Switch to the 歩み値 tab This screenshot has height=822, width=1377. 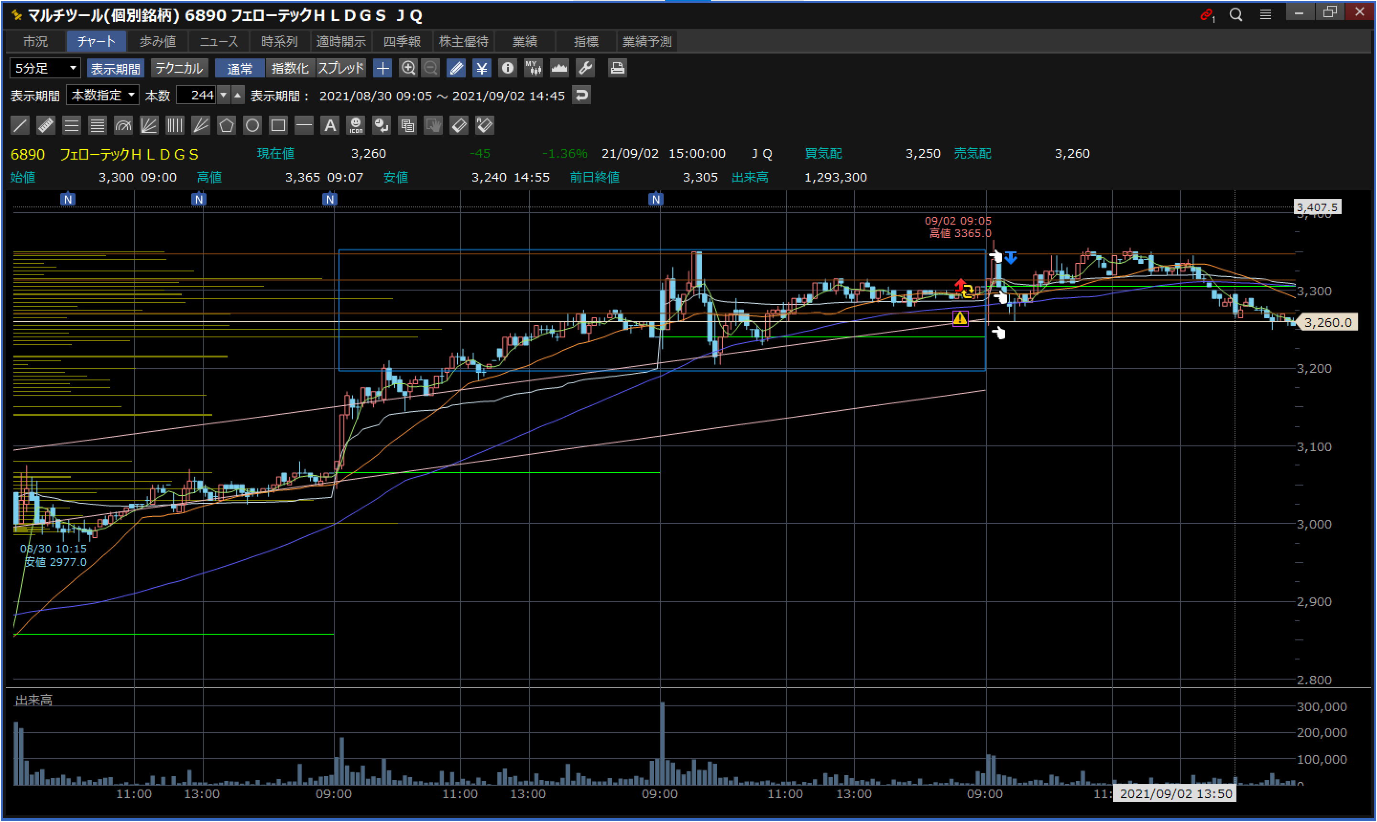coord(157,42)
